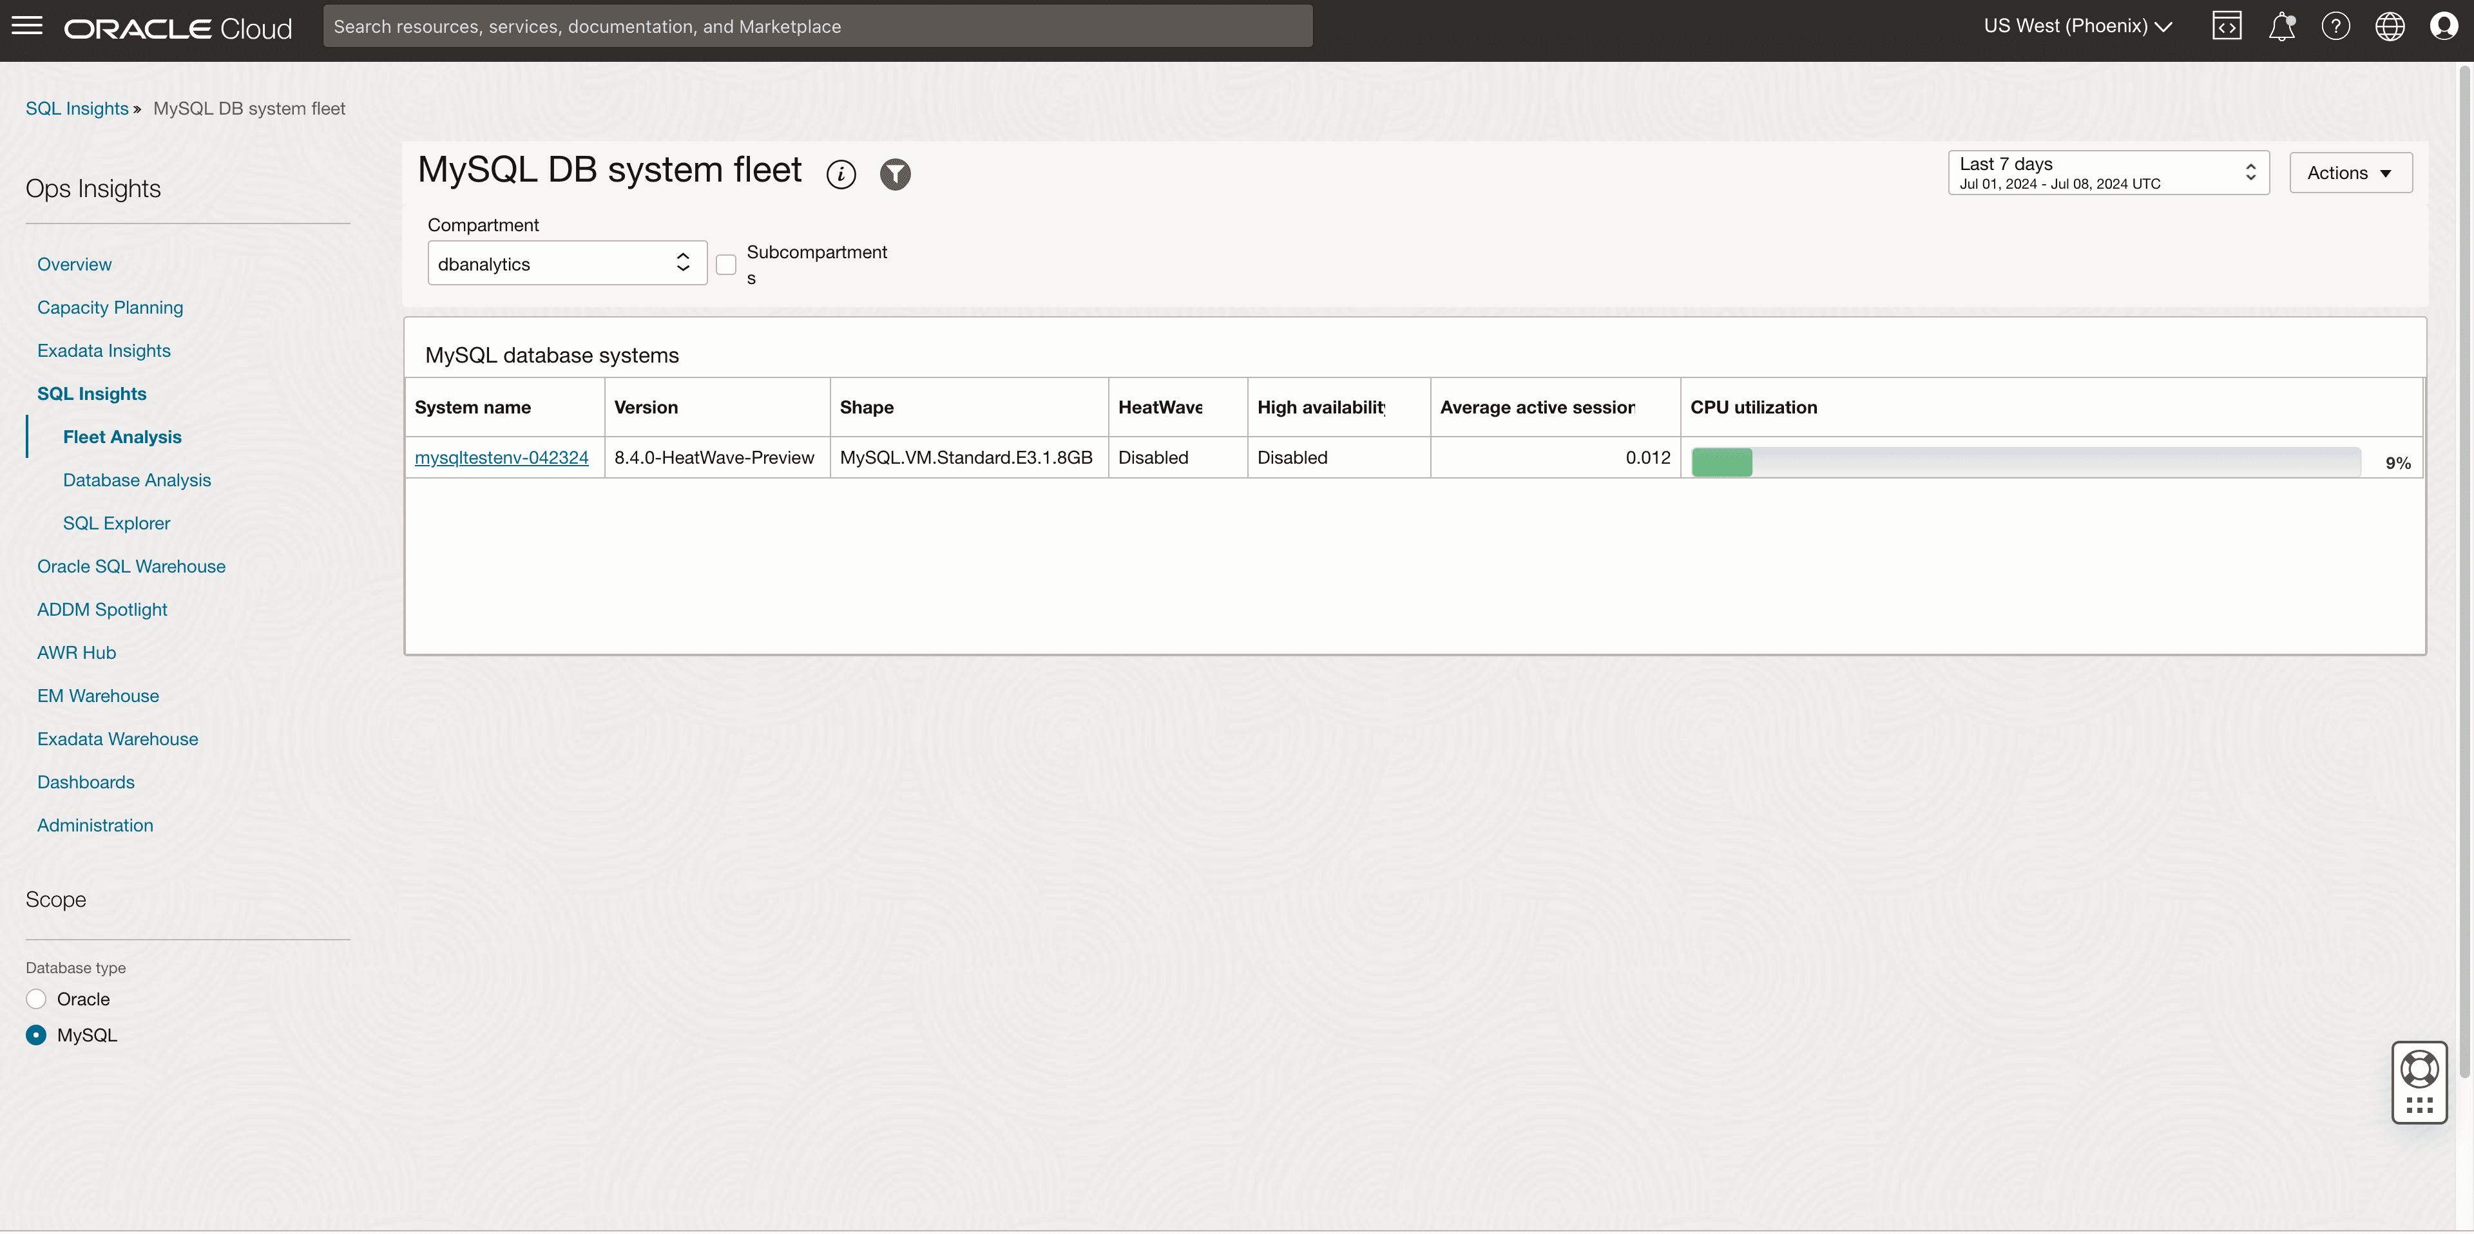
Task: Go to SQL Insights breadcrumb
Action: (x=77, y=108)
